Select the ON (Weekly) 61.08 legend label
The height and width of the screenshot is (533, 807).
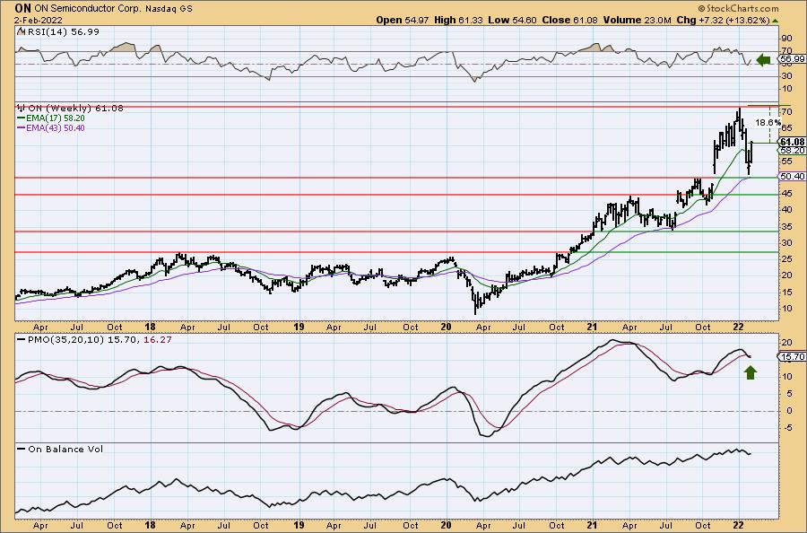tap(75, 109)
